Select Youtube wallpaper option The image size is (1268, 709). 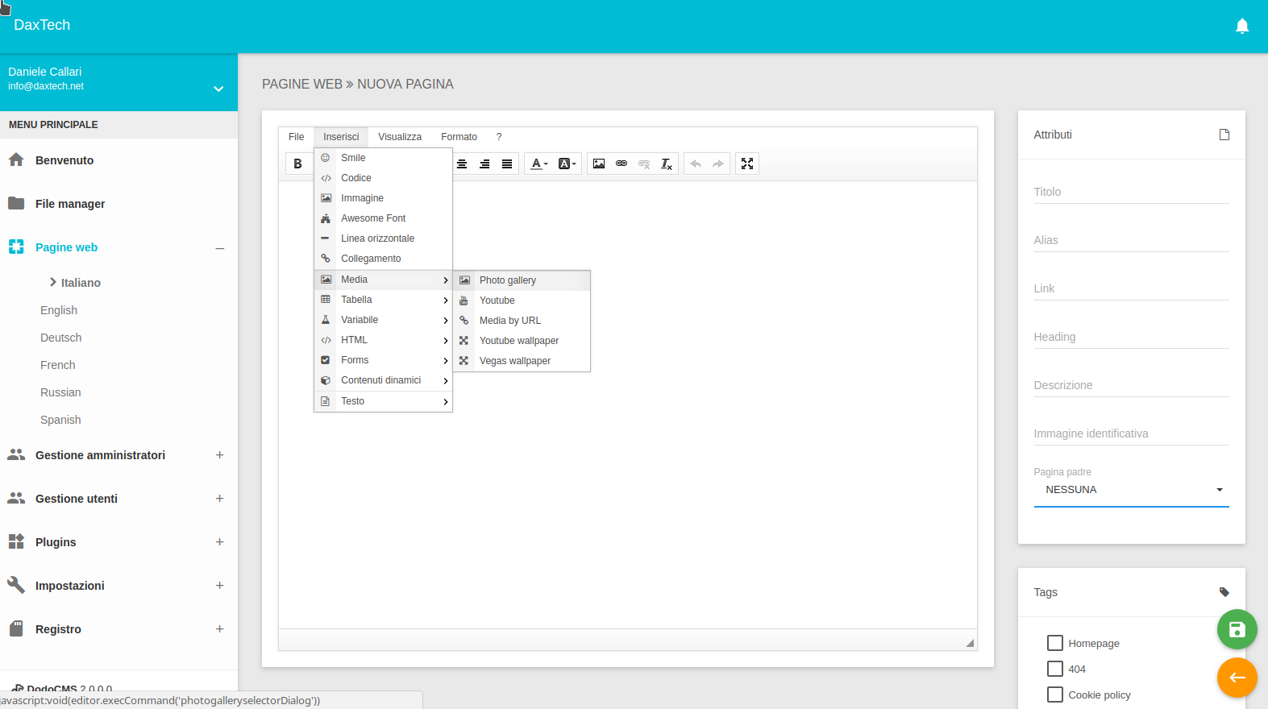(x=522, y=341)
